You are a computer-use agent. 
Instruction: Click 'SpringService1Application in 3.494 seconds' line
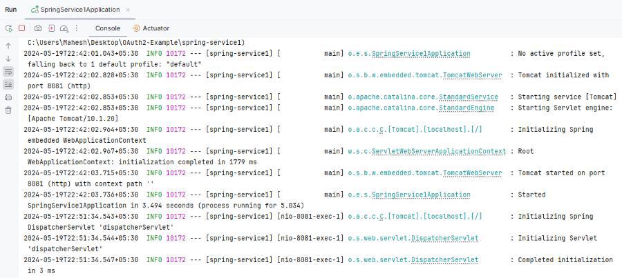click(x=166, y=206)
